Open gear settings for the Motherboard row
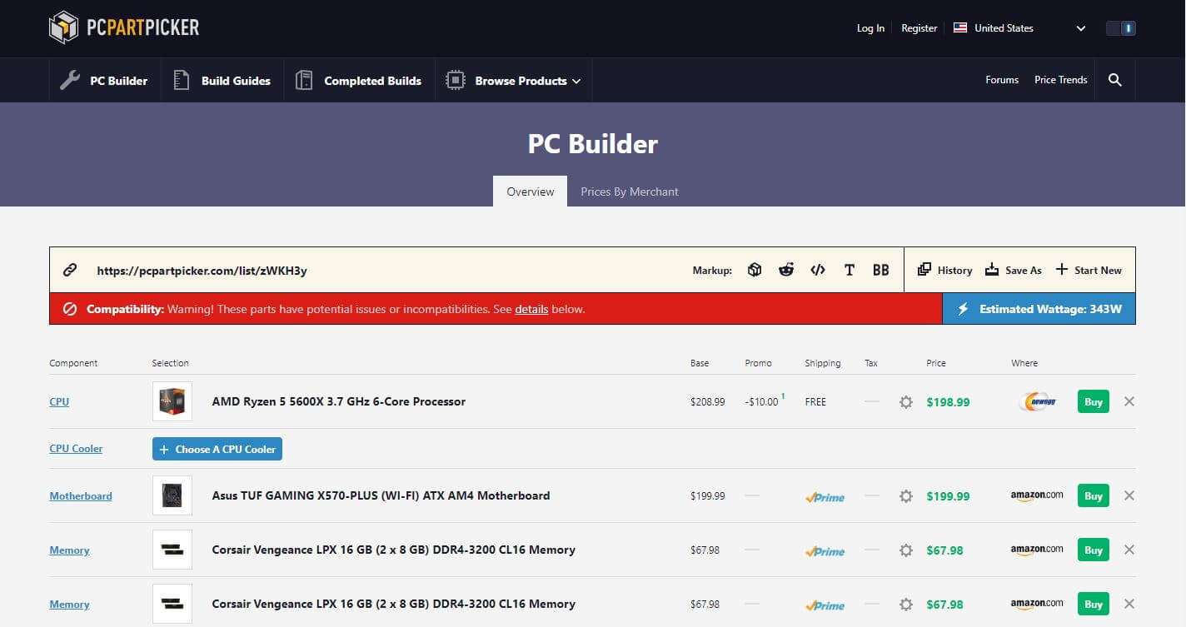 coord(906,496)
